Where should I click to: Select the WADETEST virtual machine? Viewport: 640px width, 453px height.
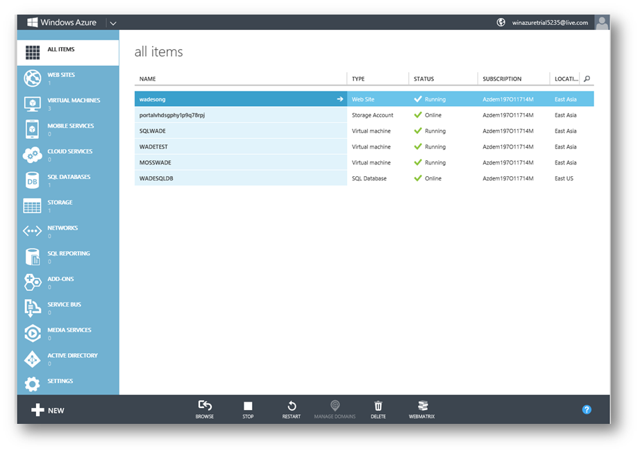(364, 147)
